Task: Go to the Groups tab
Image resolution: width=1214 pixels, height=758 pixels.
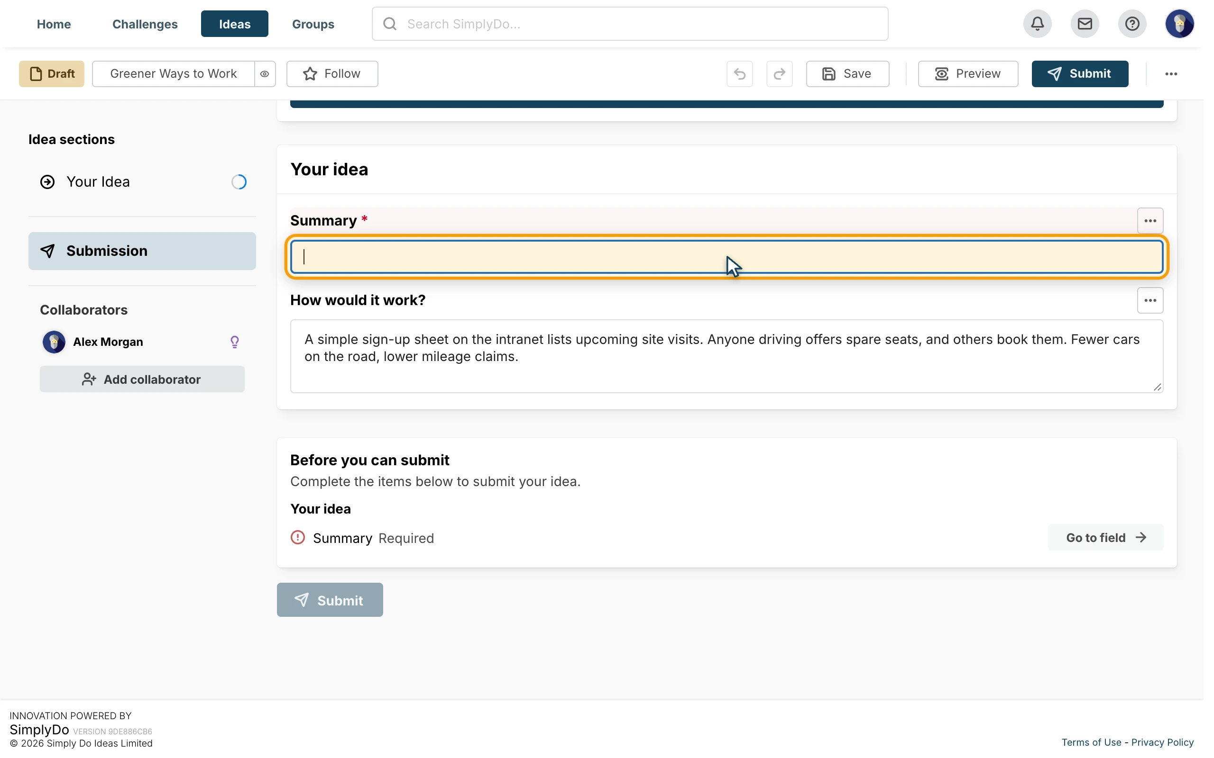Action: (313, 24)
